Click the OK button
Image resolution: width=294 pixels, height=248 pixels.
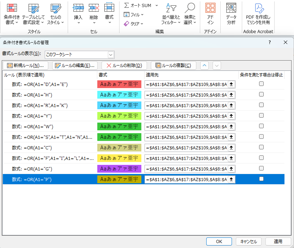[x=219, y=241]
